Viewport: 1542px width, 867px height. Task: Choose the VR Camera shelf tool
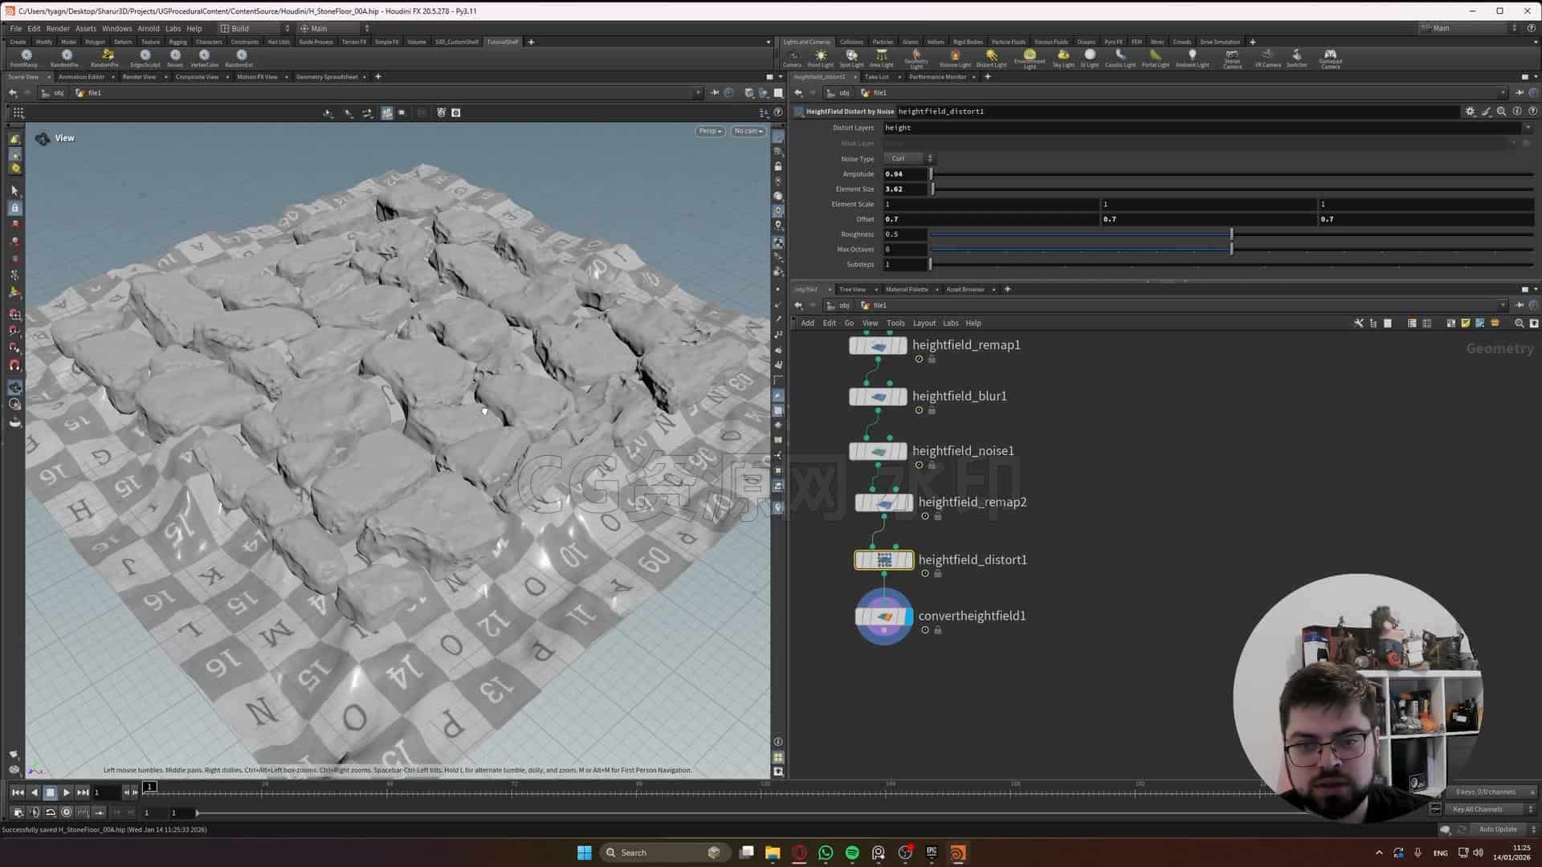(1267, 58)
